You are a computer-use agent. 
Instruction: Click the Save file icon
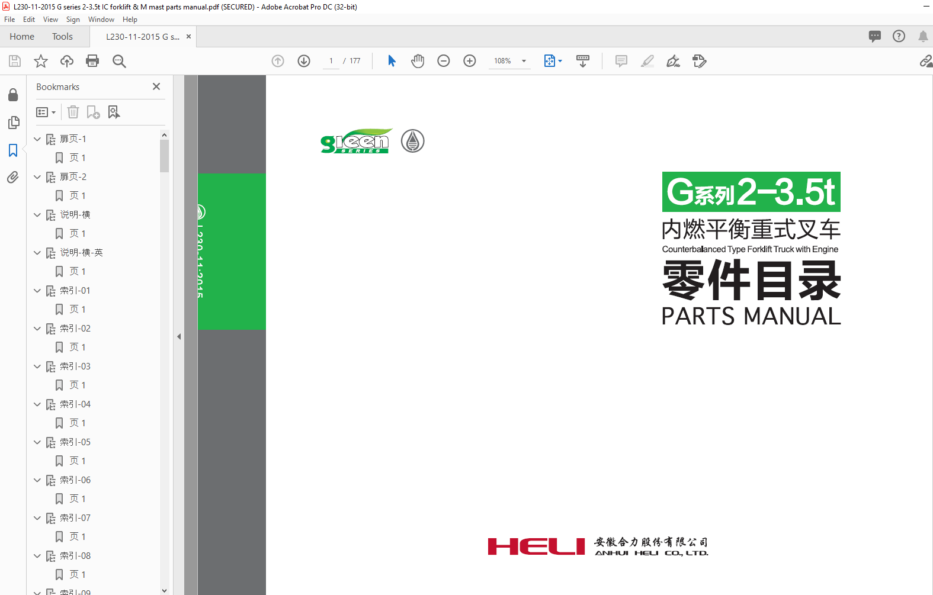pos(15,61)
